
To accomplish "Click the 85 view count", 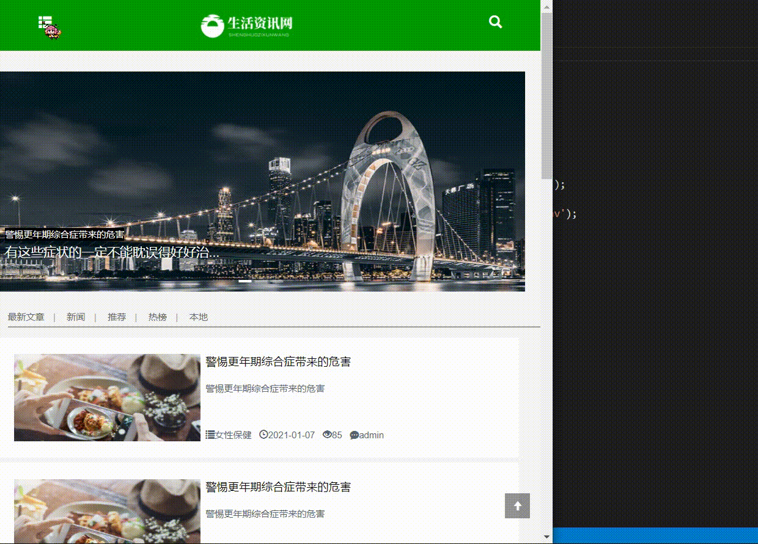I will click(337, 435).
